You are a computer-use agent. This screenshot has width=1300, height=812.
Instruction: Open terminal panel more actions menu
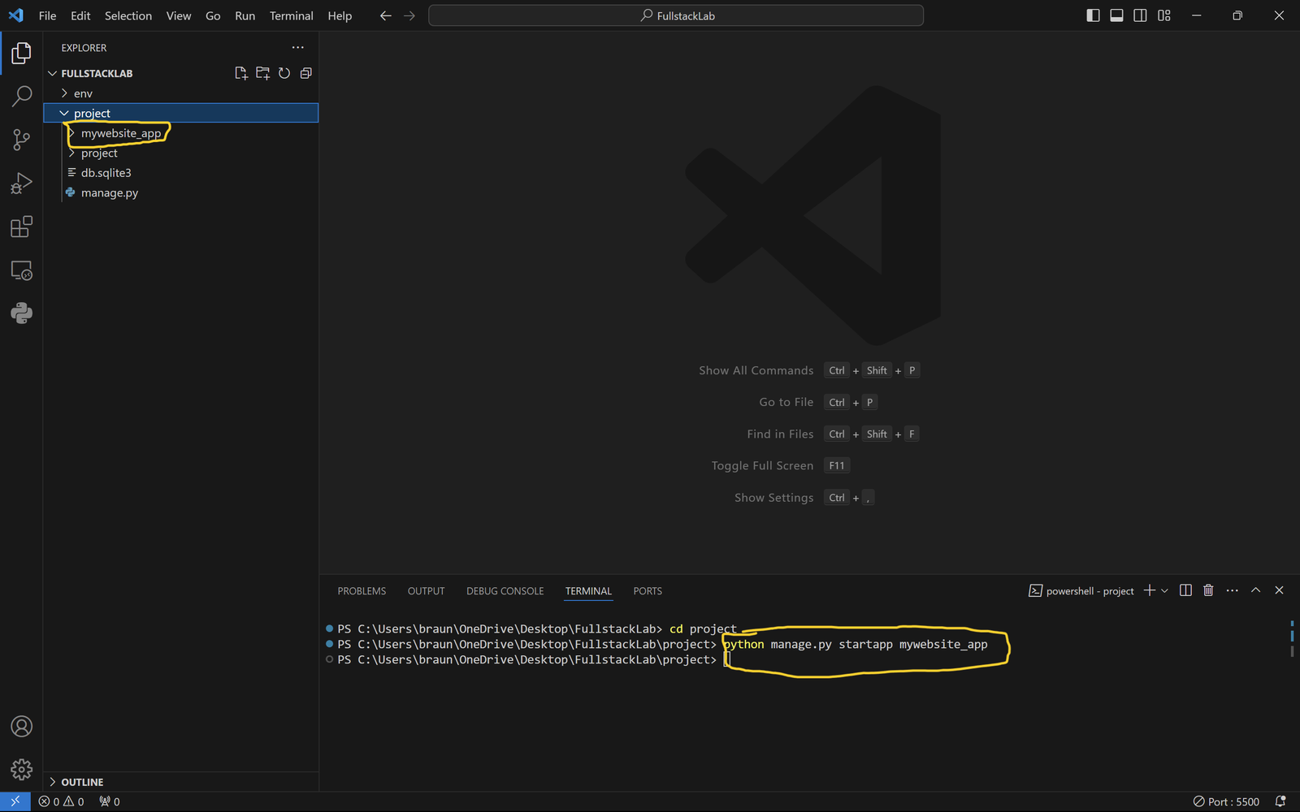(1232, 590)
